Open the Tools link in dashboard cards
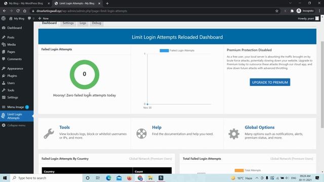 point(64,127)
